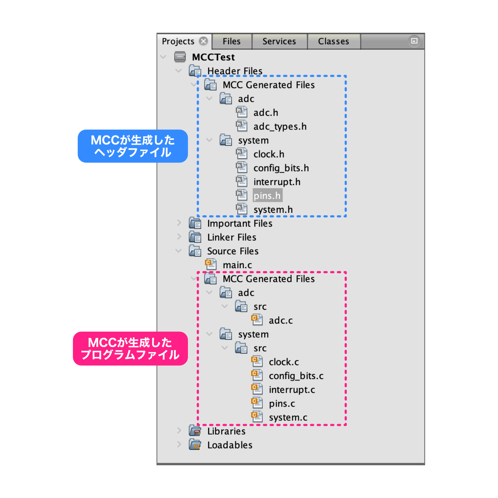Click the system.h file icon
This screenshot has width=498, height=498.
242,209
